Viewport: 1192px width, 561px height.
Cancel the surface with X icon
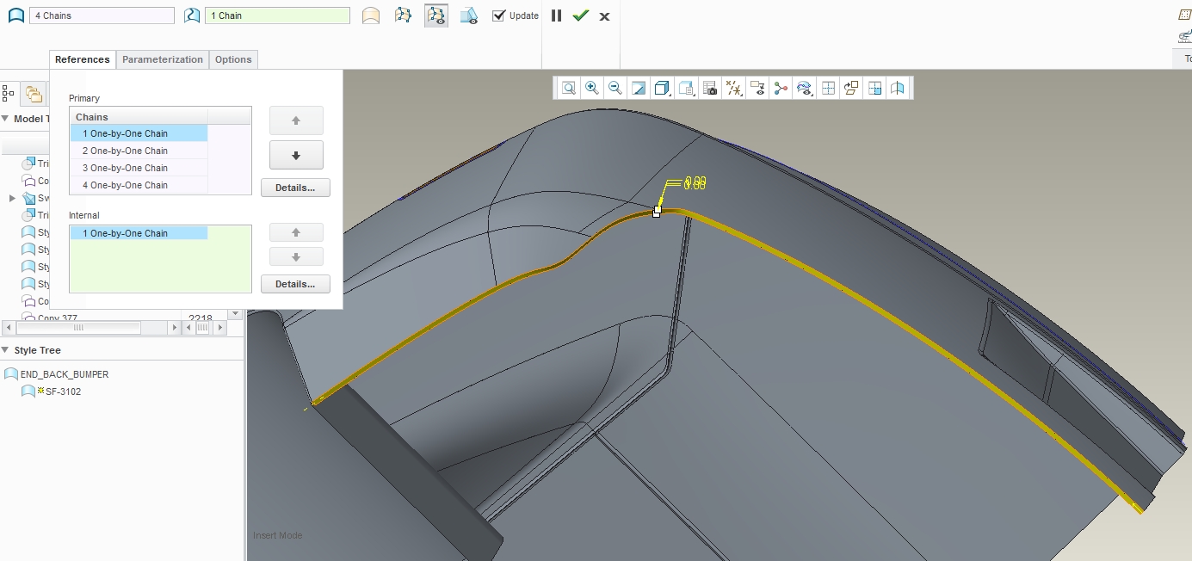coord(604,16)
